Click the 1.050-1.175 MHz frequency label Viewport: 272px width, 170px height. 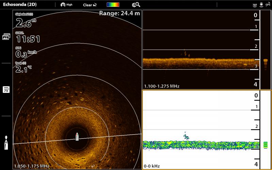32,166
